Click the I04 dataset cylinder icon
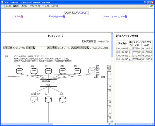The image size is (155, 126). point(20,71)
